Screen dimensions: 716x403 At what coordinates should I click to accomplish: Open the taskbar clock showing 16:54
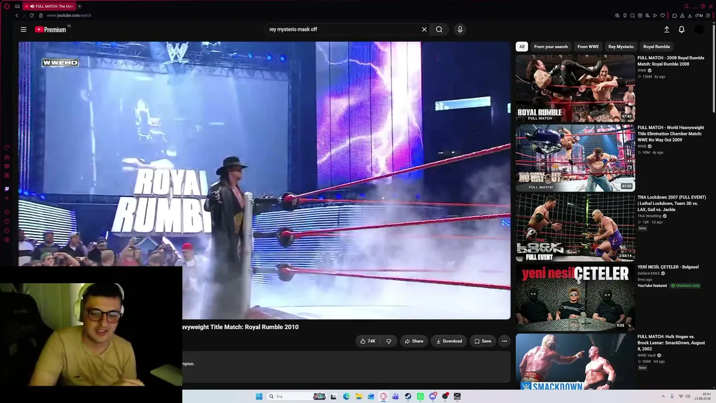pos(702,396)
